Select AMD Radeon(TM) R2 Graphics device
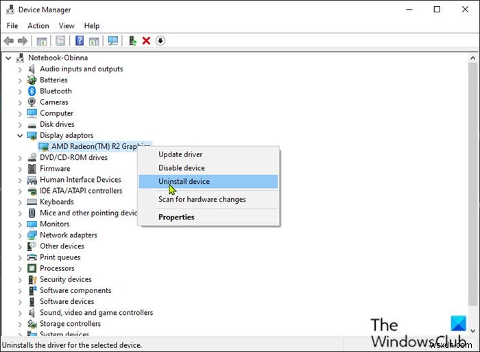The width and height of the screenshot is (480, 352). [95, 146]
